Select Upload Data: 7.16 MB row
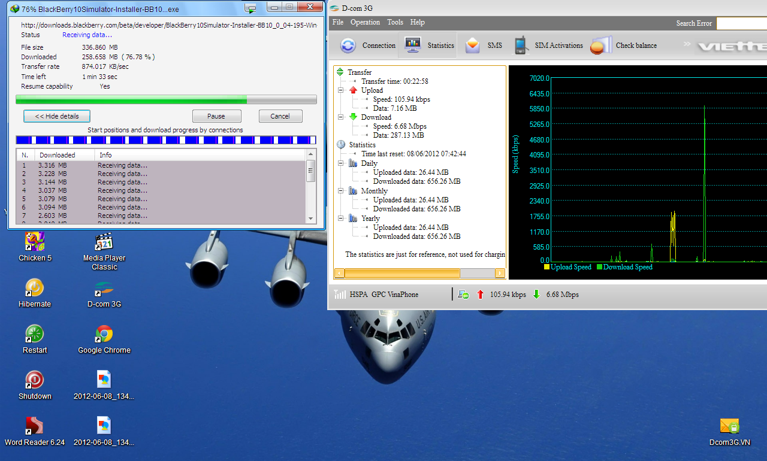This screenshot has width=767, height=461. [x=395, y=108]
